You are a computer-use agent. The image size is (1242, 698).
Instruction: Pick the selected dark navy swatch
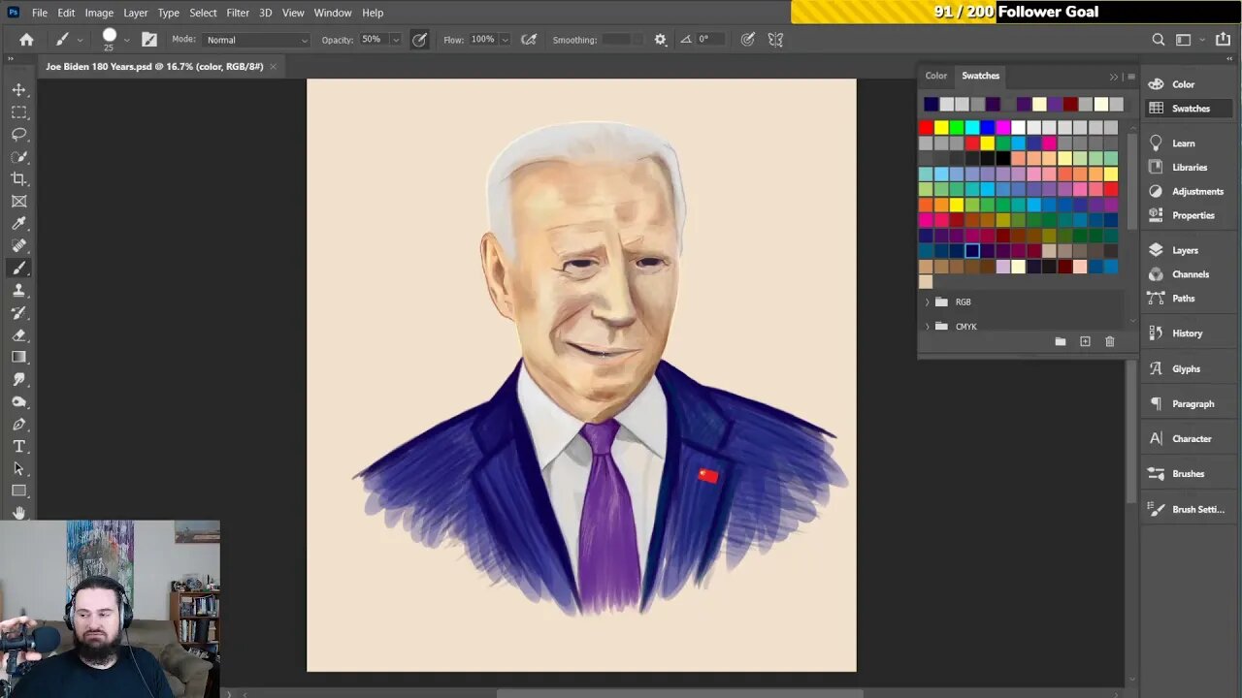972,251
